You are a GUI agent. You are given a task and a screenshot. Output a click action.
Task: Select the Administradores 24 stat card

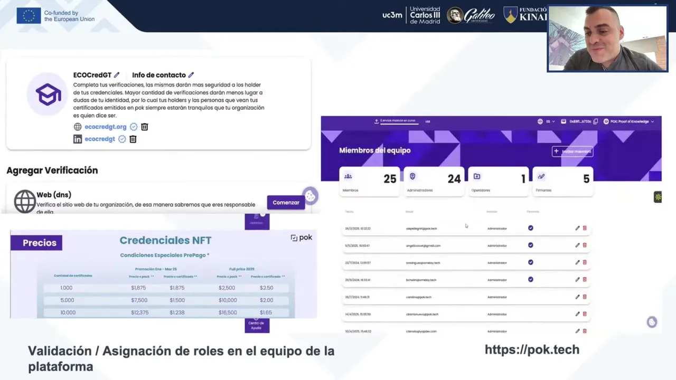point(434,182)
